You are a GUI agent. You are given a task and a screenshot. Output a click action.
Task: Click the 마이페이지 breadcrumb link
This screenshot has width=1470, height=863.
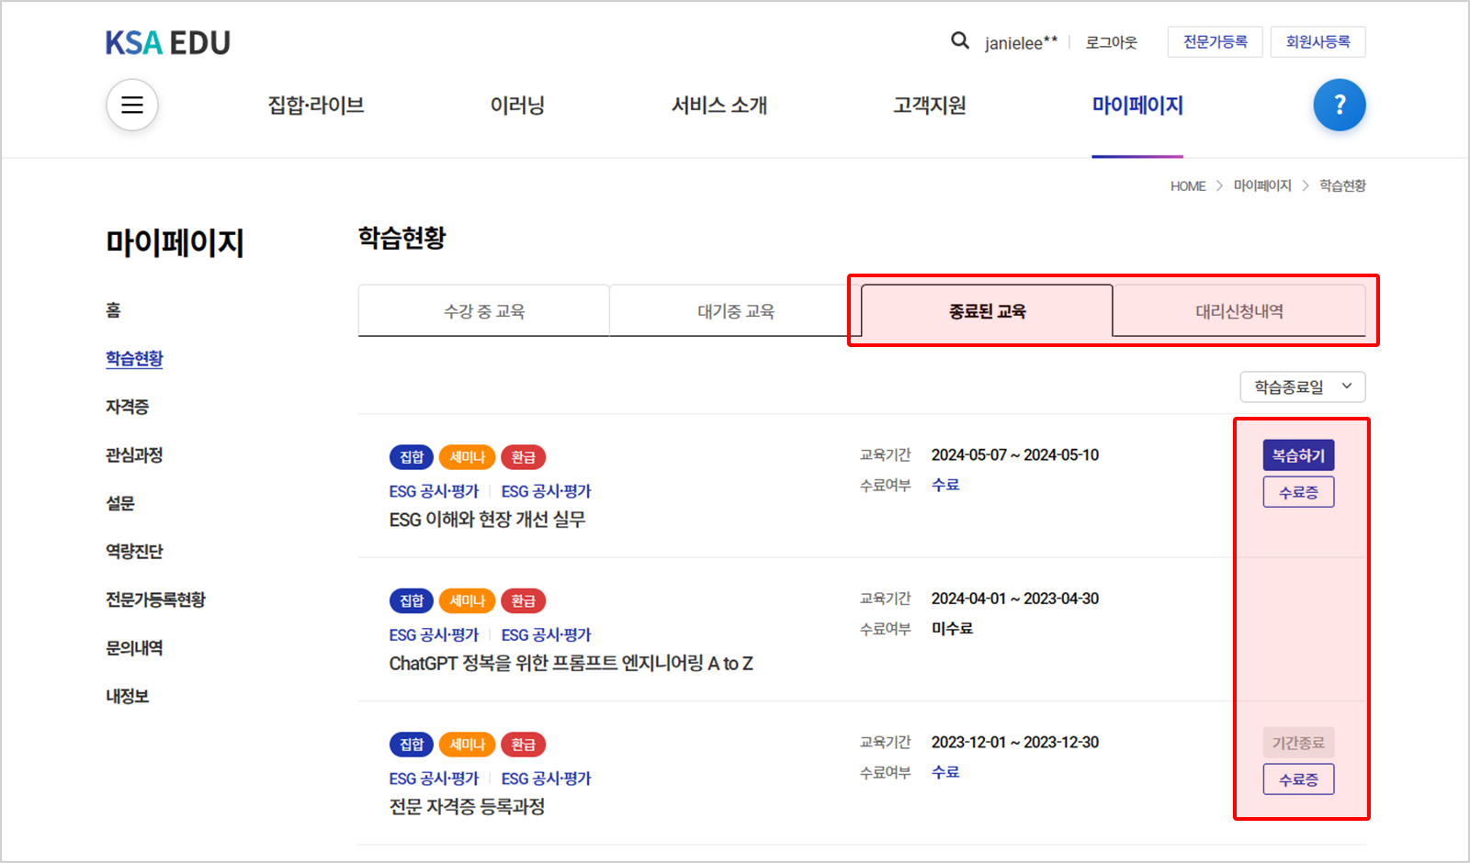(x=1262, y=186)
